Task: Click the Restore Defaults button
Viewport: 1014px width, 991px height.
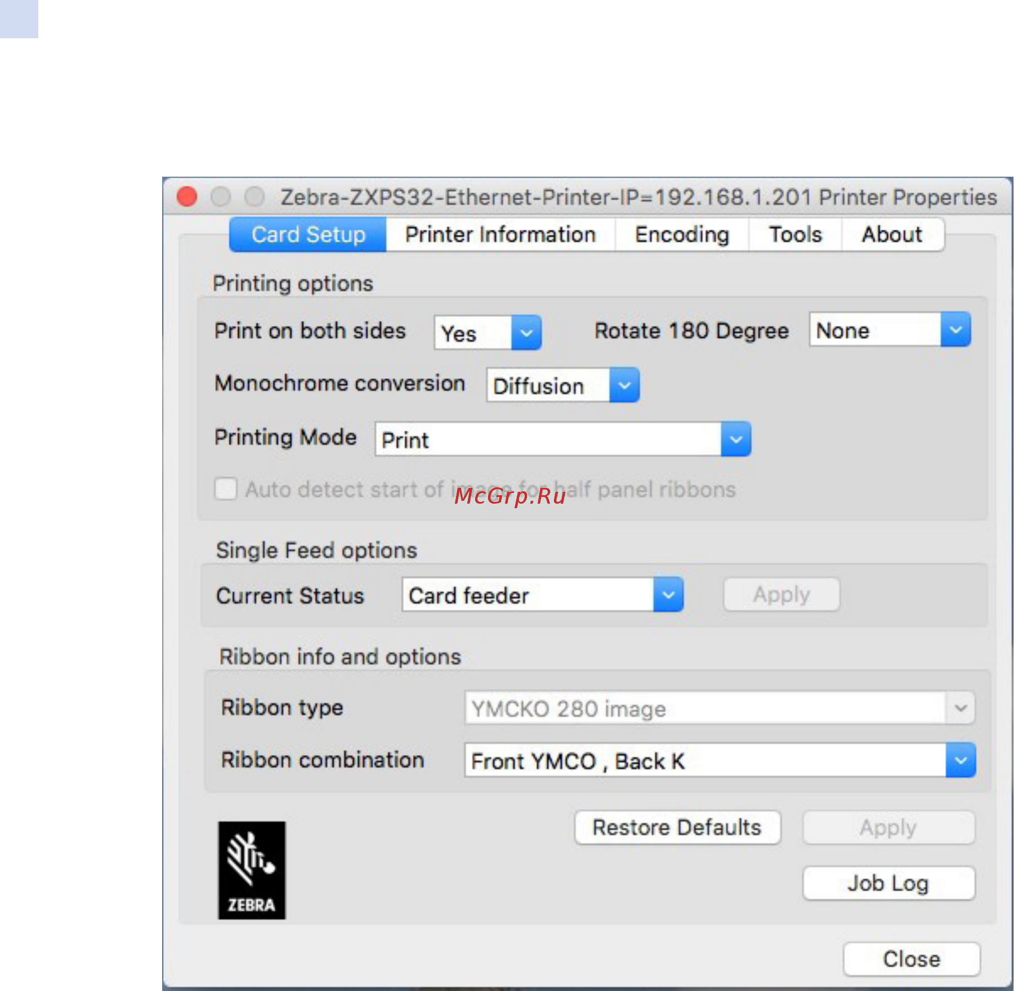Action: [x=677, y=827]
